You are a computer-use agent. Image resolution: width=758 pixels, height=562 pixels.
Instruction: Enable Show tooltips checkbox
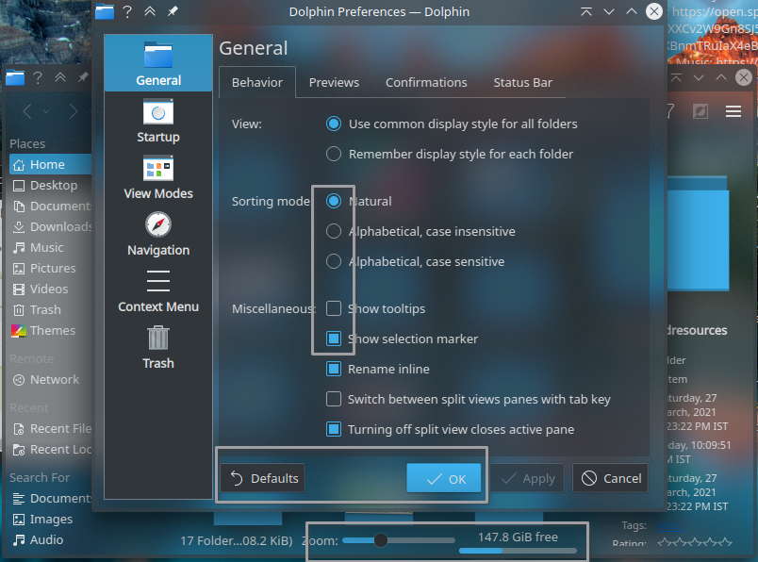[x=375, y=308]
